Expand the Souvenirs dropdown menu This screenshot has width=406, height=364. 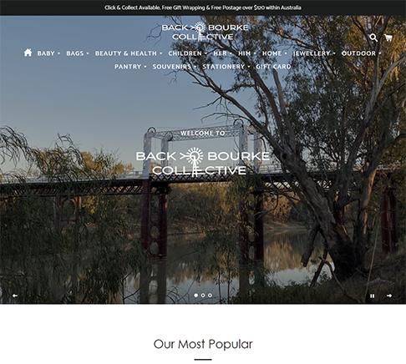(175, 67)
